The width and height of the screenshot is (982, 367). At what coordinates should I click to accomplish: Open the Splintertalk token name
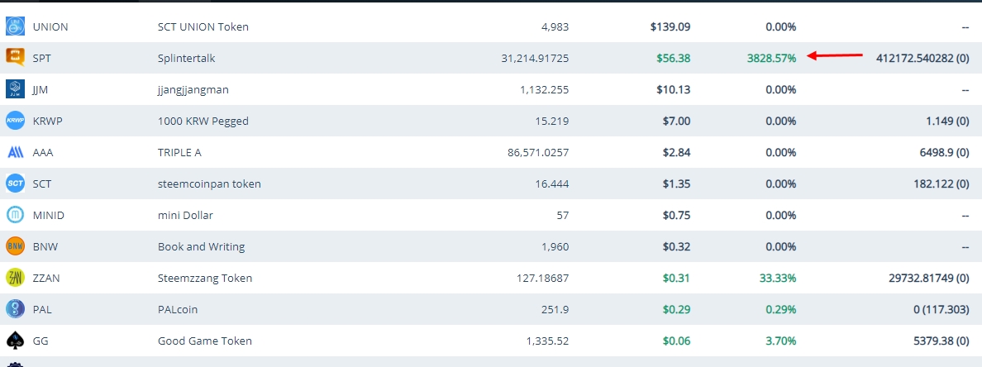[x=187, y=58]
